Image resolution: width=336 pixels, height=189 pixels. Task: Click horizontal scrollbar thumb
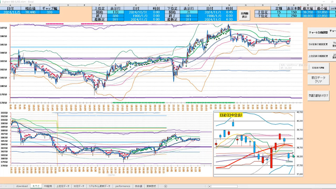point(224,186)
